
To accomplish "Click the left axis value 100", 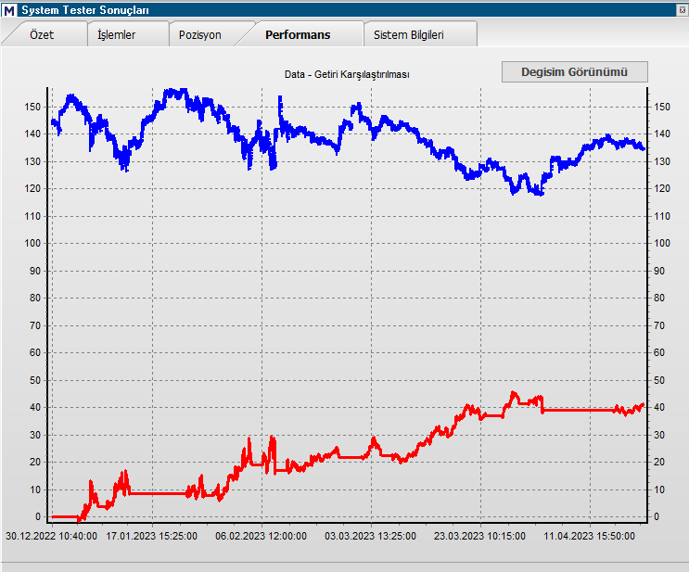I will (32, 244).
